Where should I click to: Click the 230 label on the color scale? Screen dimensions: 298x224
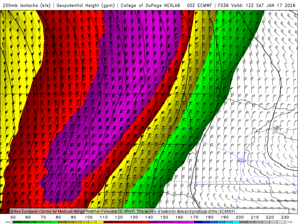click(285, 217)
